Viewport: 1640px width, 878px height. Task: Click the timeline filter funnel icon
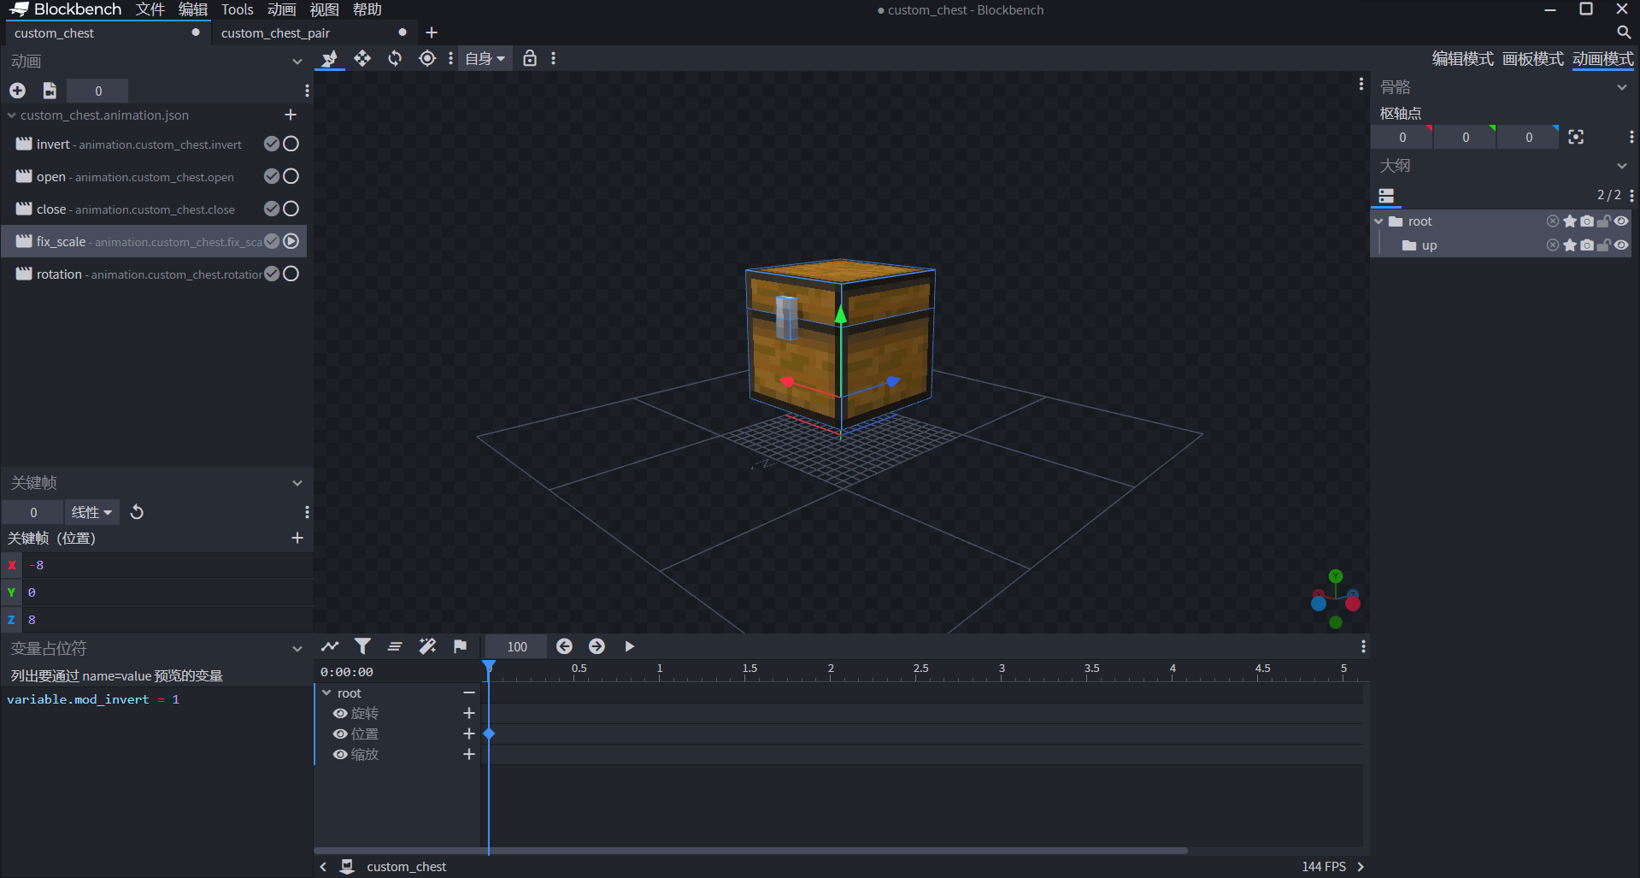(362, 646)
